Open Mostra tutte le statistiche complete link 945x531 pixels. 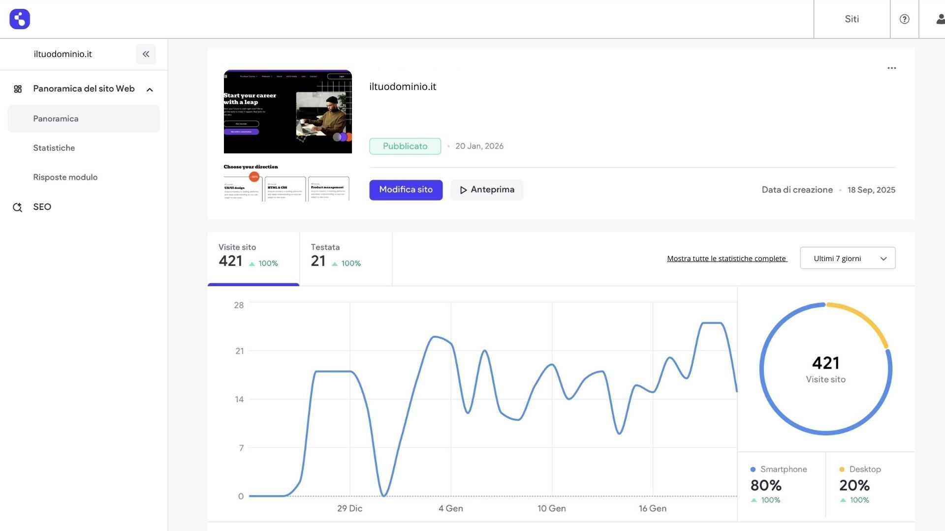tap(726, 259)
